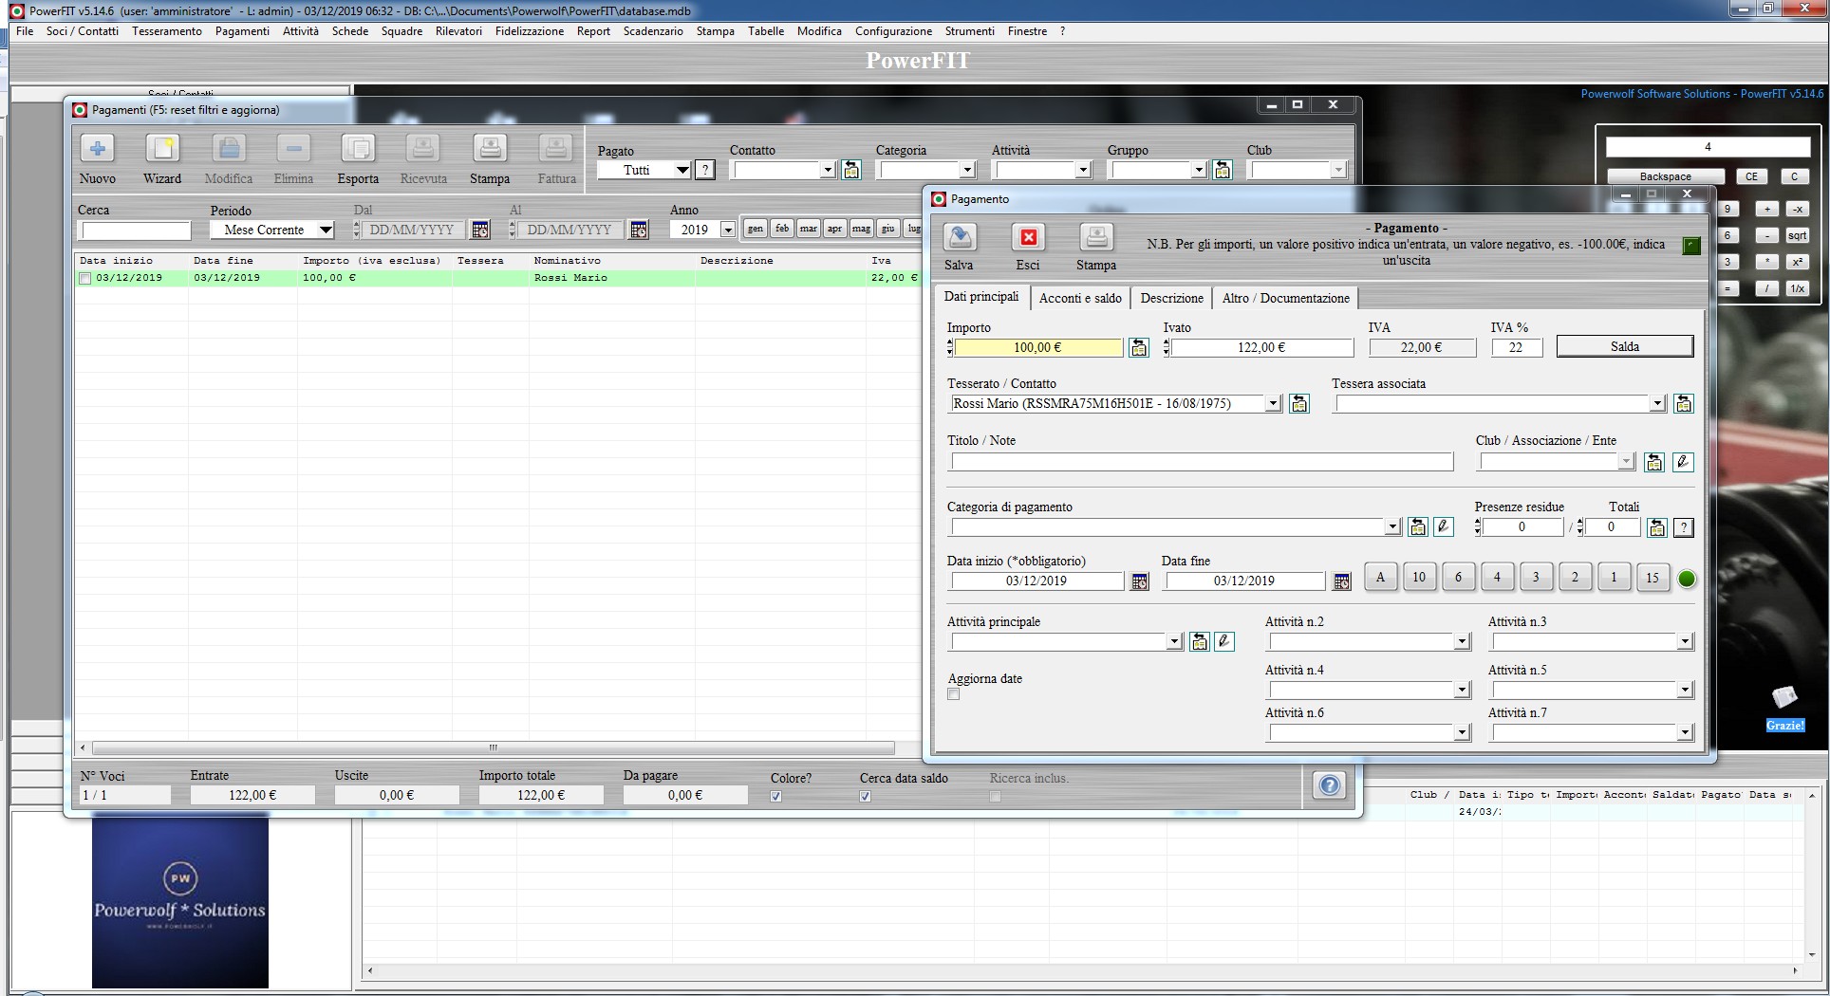Click the Backspace button on calculator
Viewport: 1830px width, 996px height.
click(1665, 176)
